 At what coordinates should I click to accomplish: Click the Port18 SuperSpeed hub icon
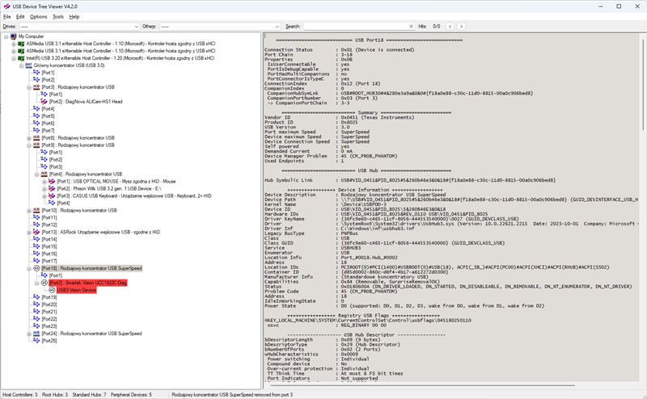pyautogui.click(x=36, y=268)
